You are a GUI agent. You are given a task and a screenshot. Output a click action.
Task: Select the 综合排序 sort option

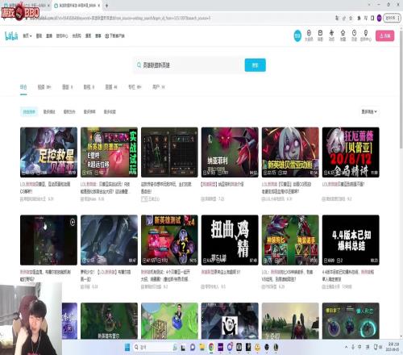(x=29, y=111)
